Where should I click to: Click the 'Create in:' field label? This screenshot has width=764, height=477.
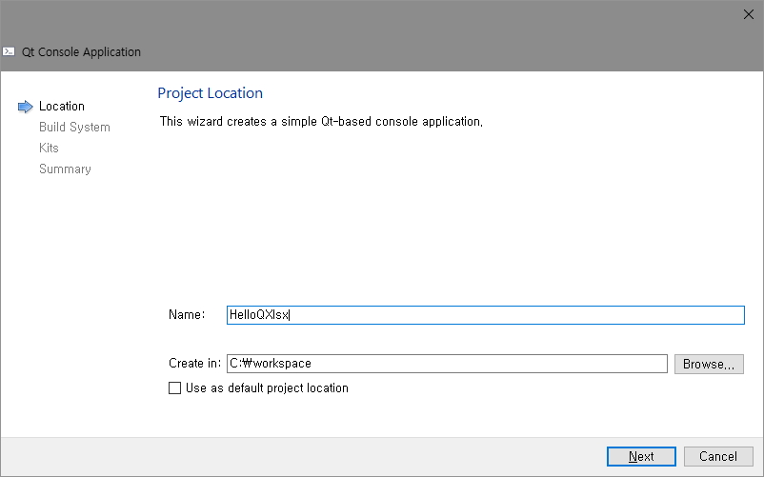(x=194, y=364)
